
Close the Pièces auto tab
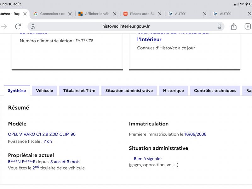pos(160,14)
